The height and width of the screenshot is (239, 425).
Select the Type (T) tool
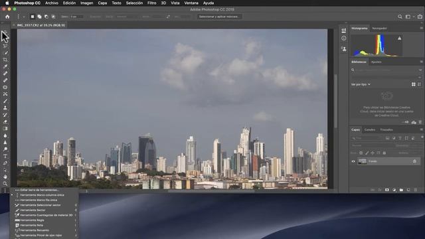5,156
